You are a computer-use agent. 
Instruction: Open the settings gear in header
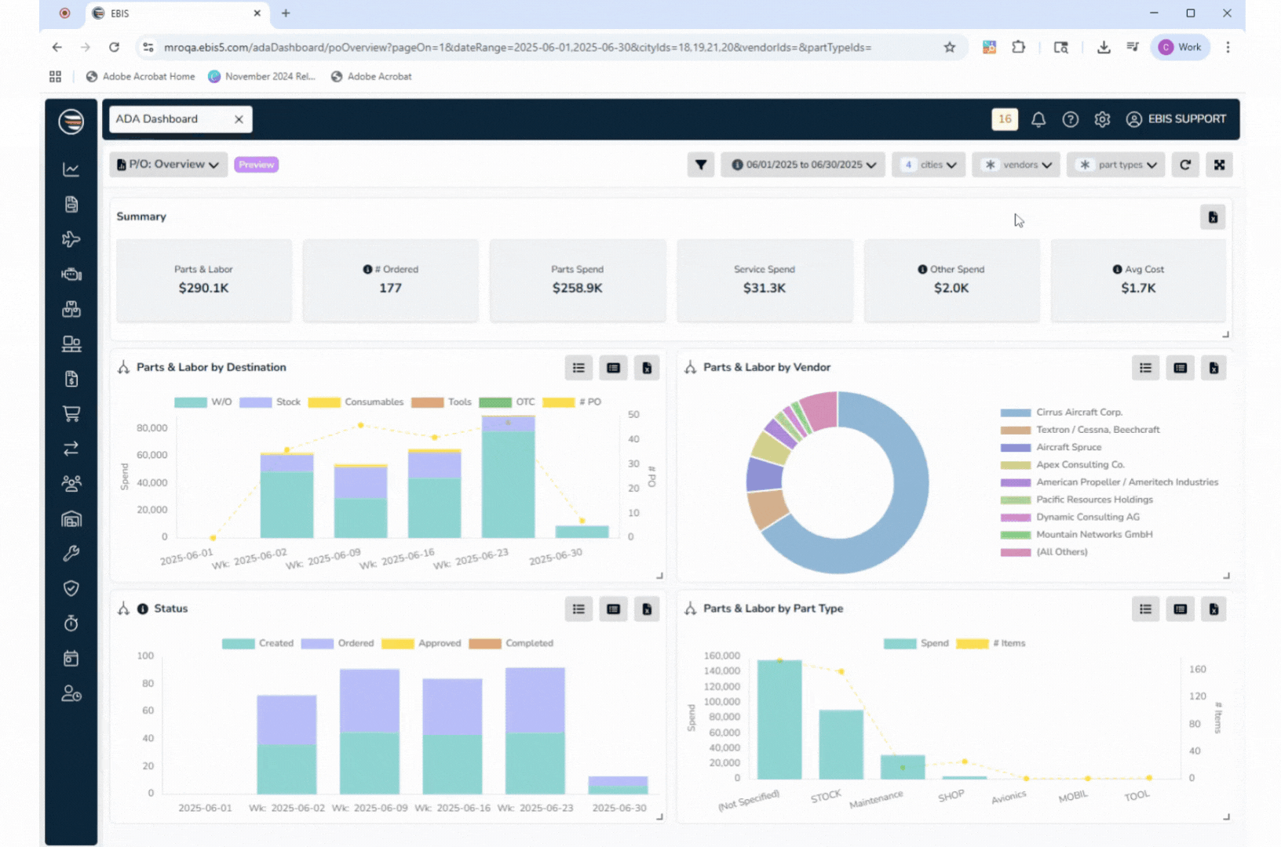coord(1102,119)
